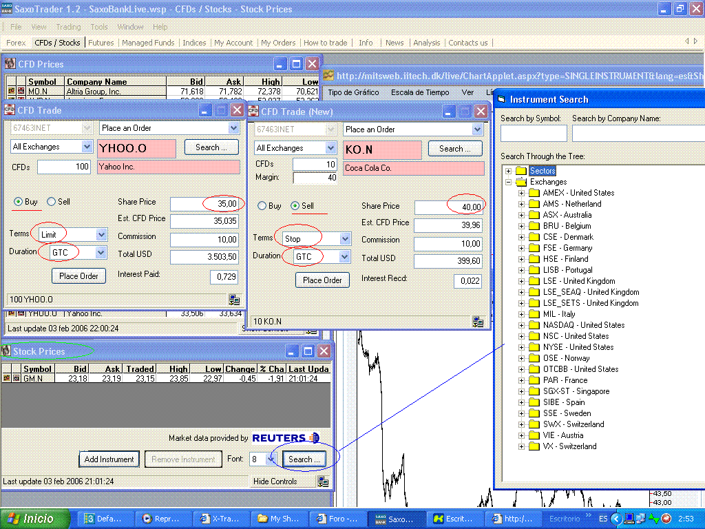The height and width of the screenshot is (529, 705).
Task: Open Place an Order dropdown in CFD Trade (New)
Action: click(x=477, y=129)
